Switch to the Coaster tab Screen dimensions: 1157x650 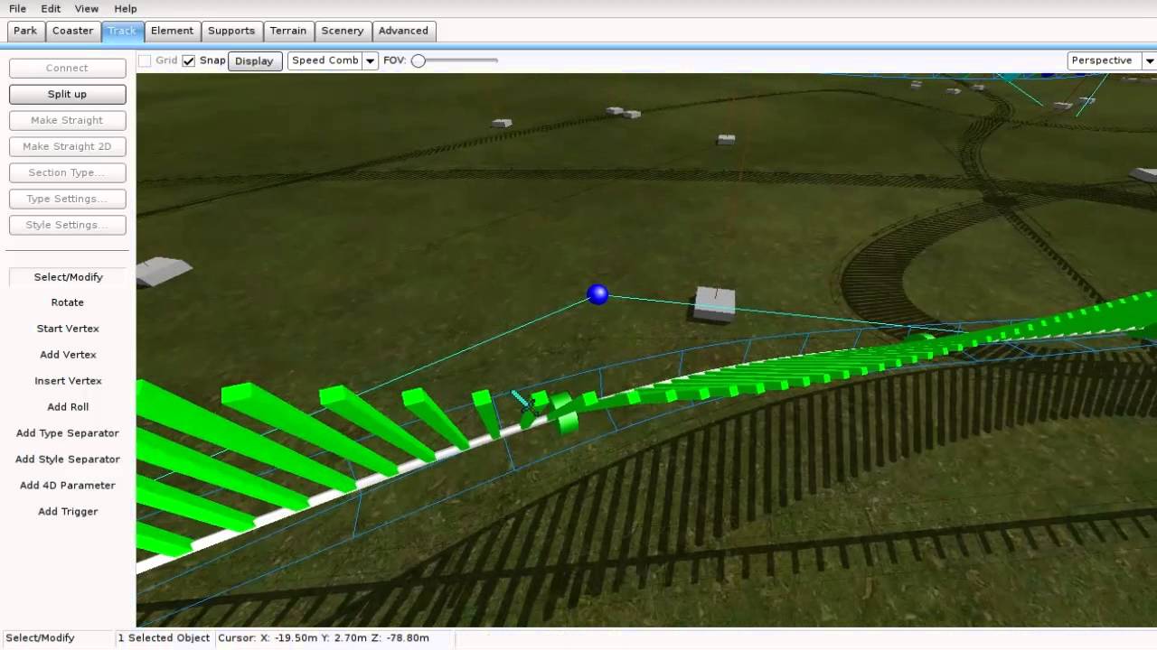72,31
